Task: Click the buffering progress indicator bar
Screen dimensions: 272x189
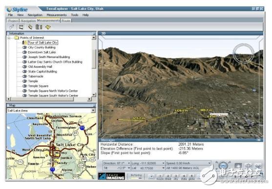Action: click(136, 178)
